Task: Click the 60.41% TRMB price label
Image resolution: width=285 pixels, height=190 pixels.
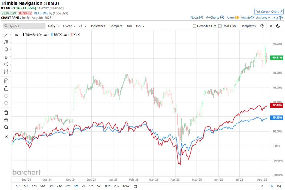Action: click(277, 58)
